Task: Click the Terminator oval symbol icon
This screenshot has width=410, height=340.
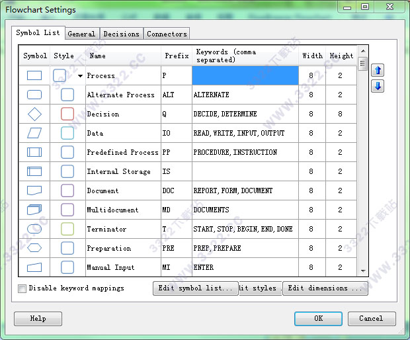Action: pos(34,229)
